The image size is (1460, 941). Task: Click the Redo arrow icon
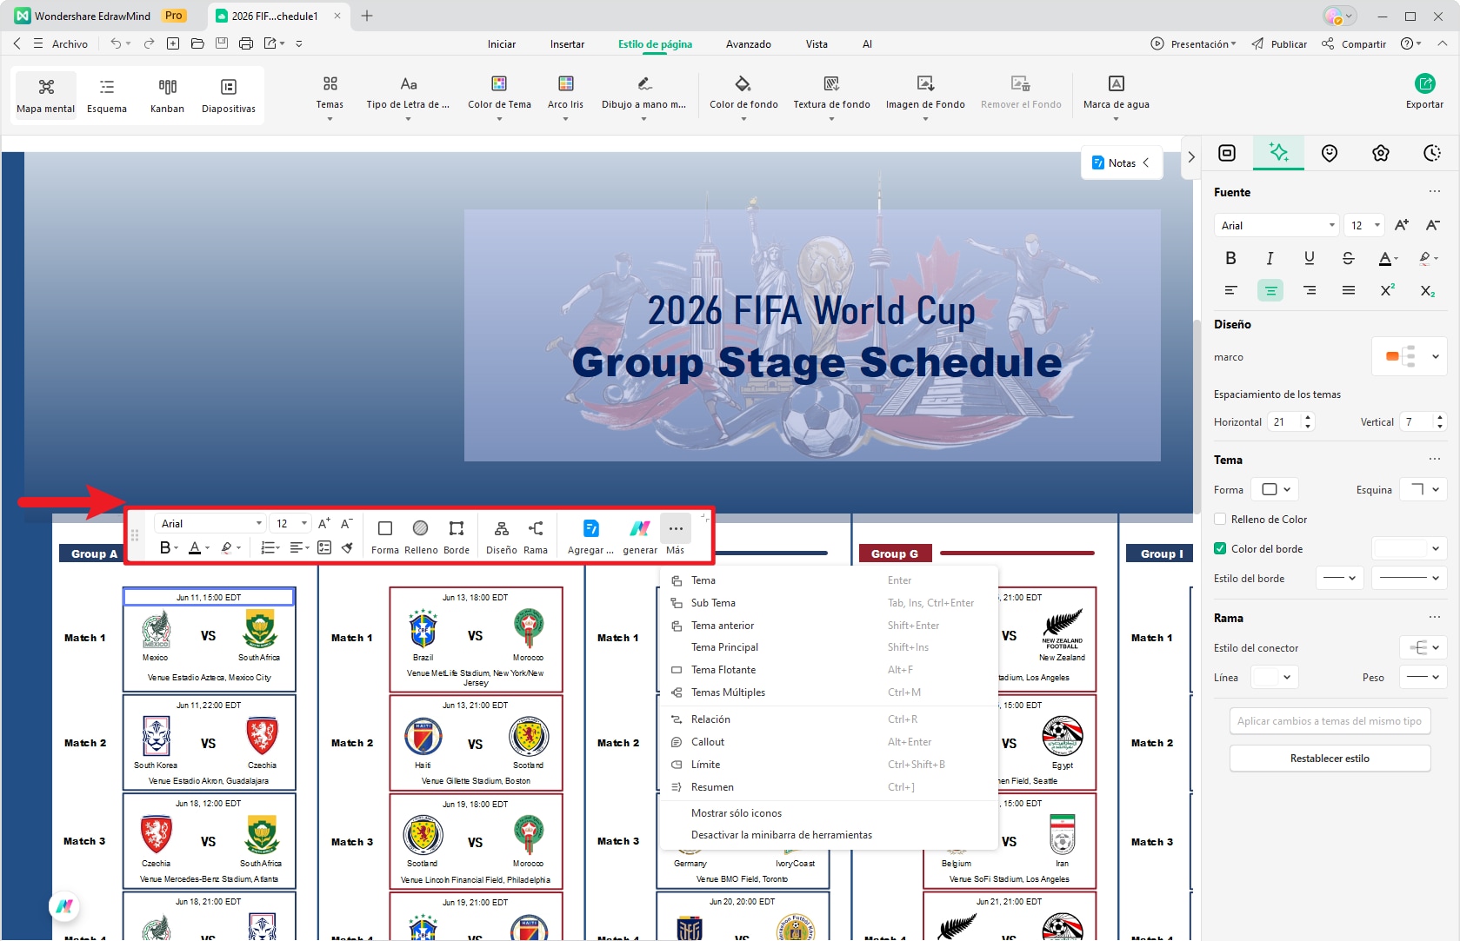pos(149,43)
